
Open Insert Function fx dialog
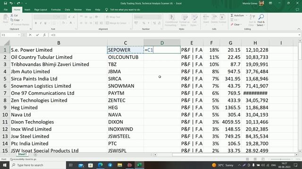44,35
